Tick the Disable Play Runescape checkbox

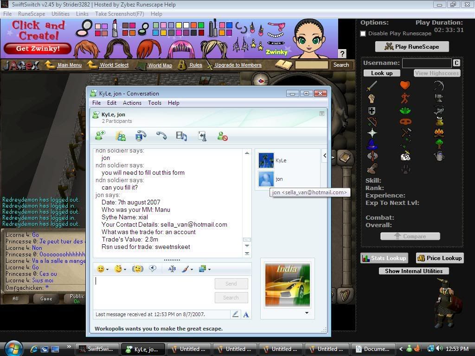click(363, 33)
